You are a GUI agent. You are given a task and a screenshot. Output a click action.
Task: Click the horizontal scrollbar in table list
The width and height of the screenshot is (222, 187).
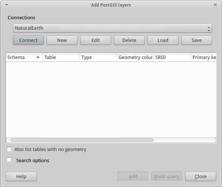click(82, 140)
